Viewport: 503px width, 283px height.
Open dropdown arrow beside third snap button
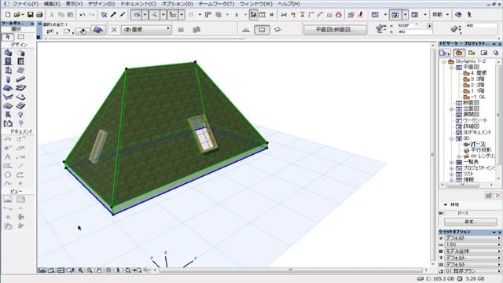[x=182, y=15]
